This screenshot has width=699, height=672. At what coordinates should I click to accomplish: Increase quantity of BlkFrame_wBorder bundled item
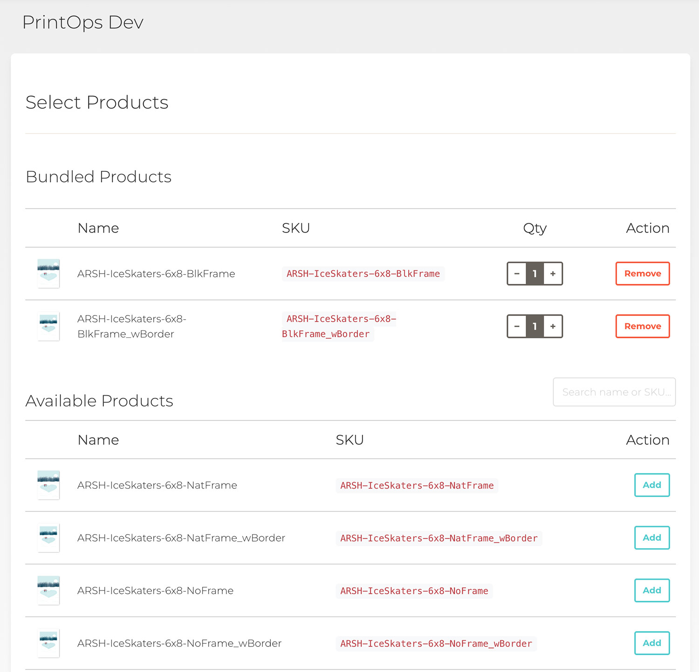pos(553,326)
